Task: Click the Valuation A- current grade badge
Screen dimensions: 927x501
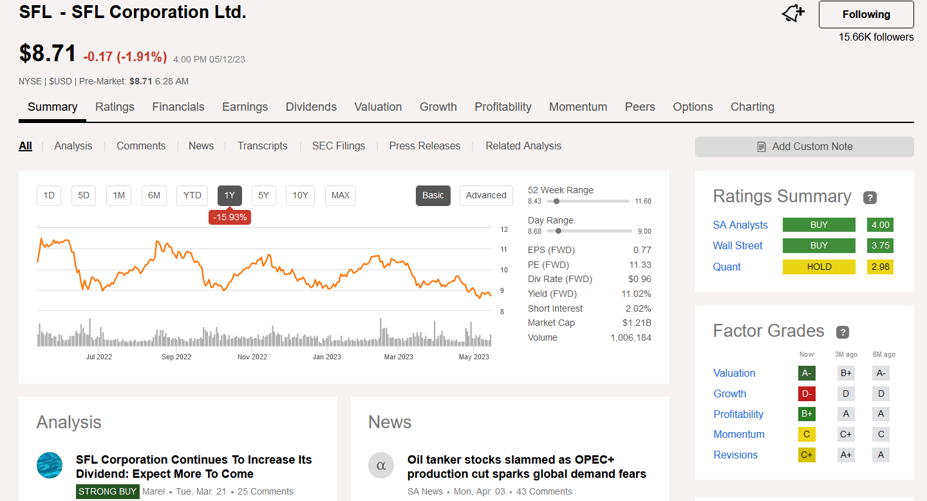Action: click(x=807, y=373)
